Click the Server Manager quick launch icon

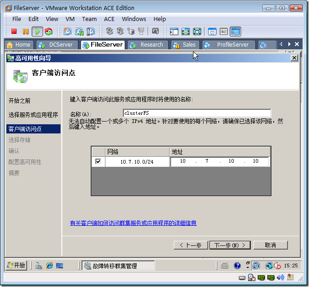coord(39,266)
